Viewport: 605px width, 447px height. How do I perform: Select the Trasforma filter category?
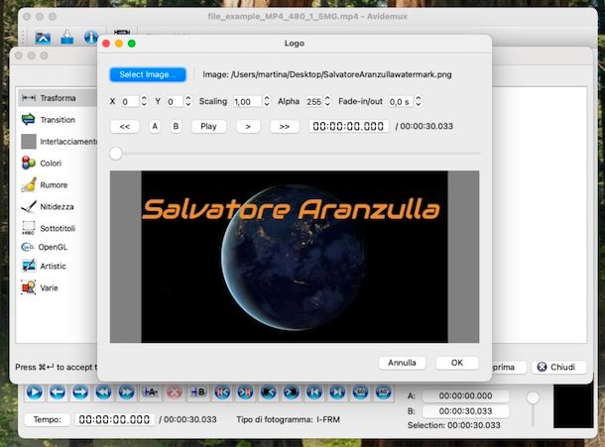58,98
